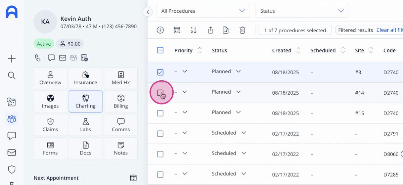This screenshot has height=185, width=403.
Task: Click Clear all filters link
Action: [390, 30]
